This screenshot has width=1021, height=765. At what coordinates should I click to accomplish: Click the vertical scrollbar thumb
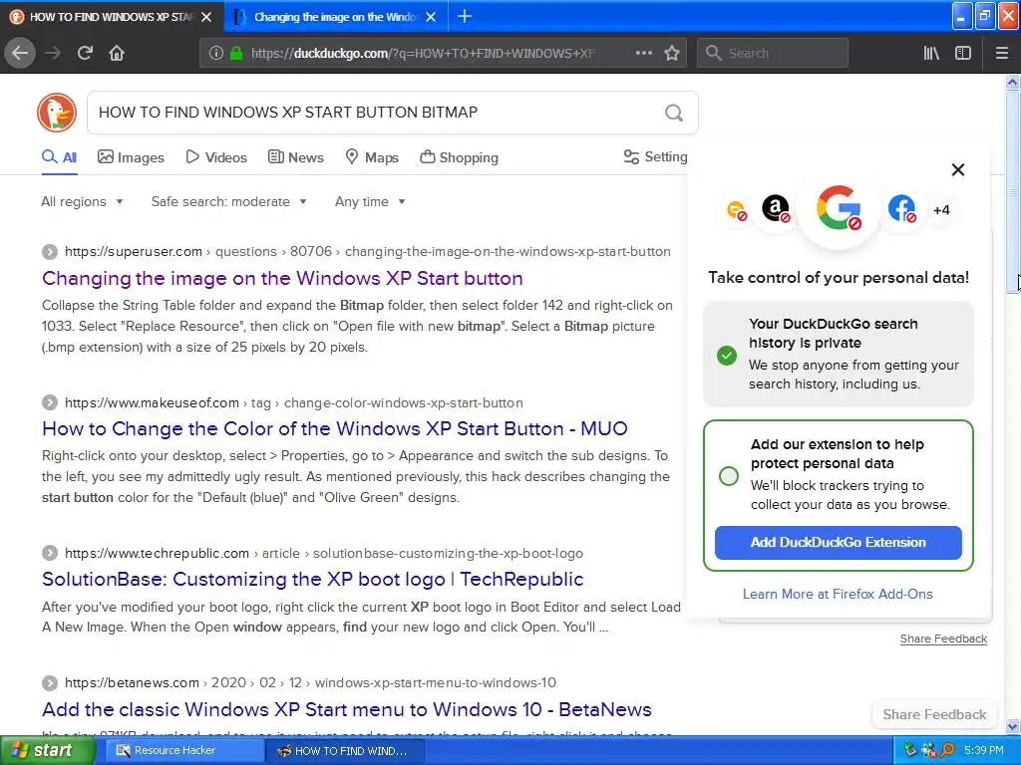coord(1012,192)
